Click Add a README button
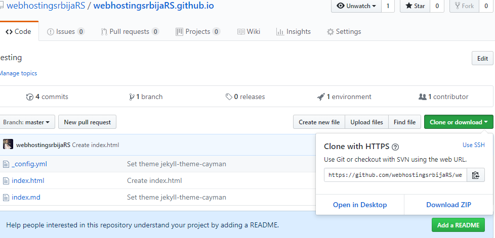 (458, 225)
